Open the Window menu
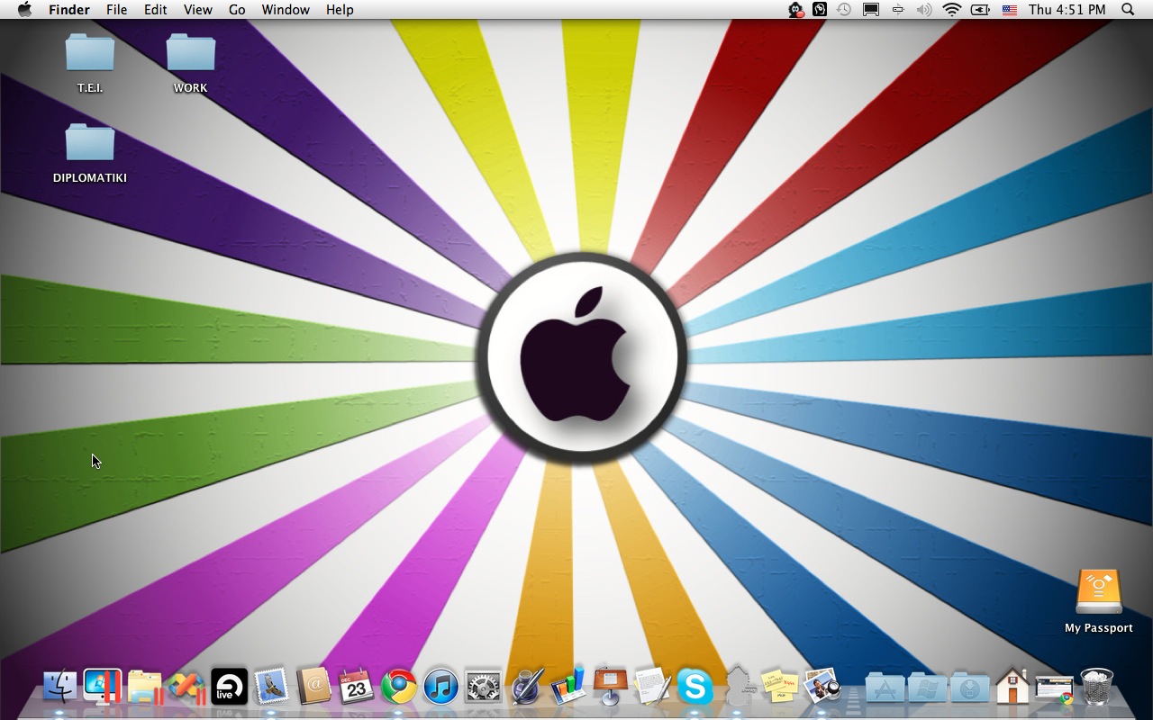Viewport: 1153px width, 720px height. tap(286, 10)
